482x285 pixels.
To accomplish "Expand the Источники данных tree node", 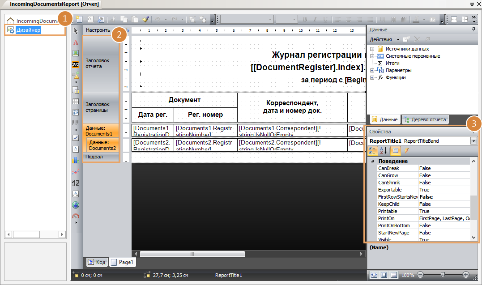I will coord(372,49).
